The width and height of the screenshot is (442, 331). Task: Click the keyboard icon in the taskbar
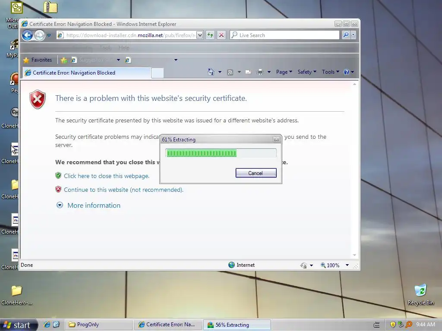[376, 325]
